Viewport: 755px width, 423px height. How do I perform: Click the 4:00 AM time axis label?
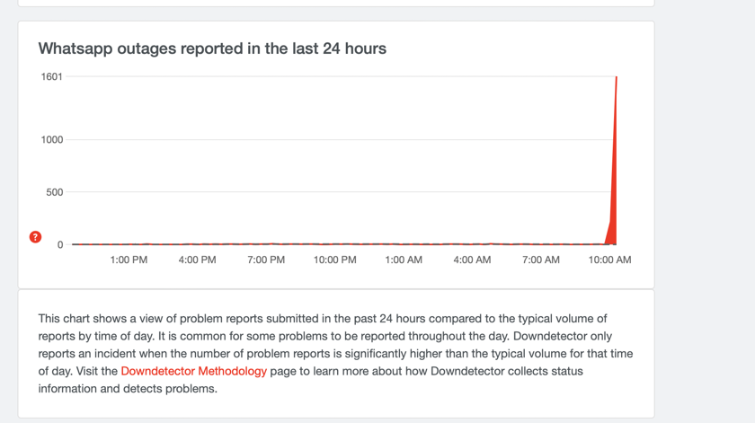pos(472,260)
